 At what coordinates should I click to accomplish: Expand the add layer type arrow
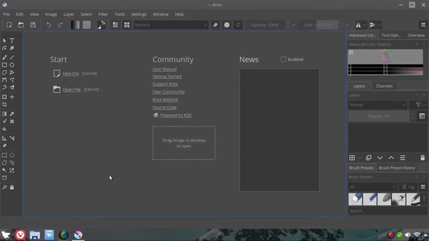point(359,158)
